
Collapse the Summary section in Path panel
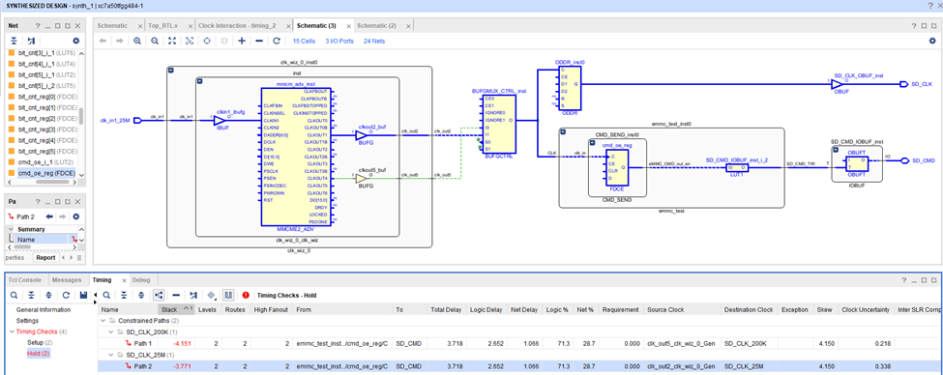click(11, 229)
